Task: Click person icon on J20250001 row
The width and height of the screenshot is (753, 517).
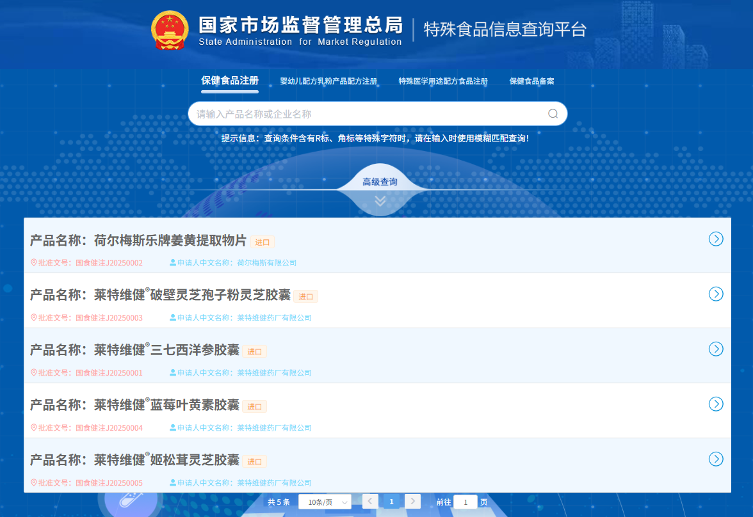Action: [x=172, y=372]
